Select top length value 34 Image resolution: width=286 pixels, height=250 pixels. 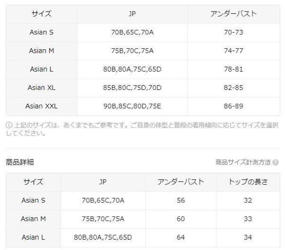click(x=248, y=237)
